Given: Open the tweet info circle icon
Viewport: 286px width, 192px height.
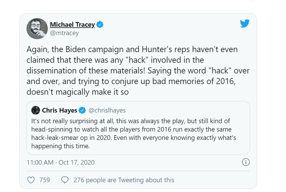Looking at the screenshot, I should (x=245, y=162).
